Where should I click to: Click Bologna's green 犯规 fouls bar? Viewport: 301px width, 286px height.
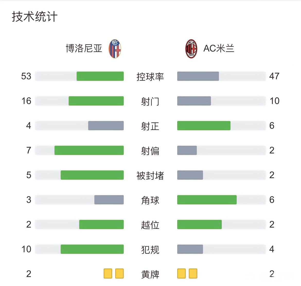pos(92,249)
